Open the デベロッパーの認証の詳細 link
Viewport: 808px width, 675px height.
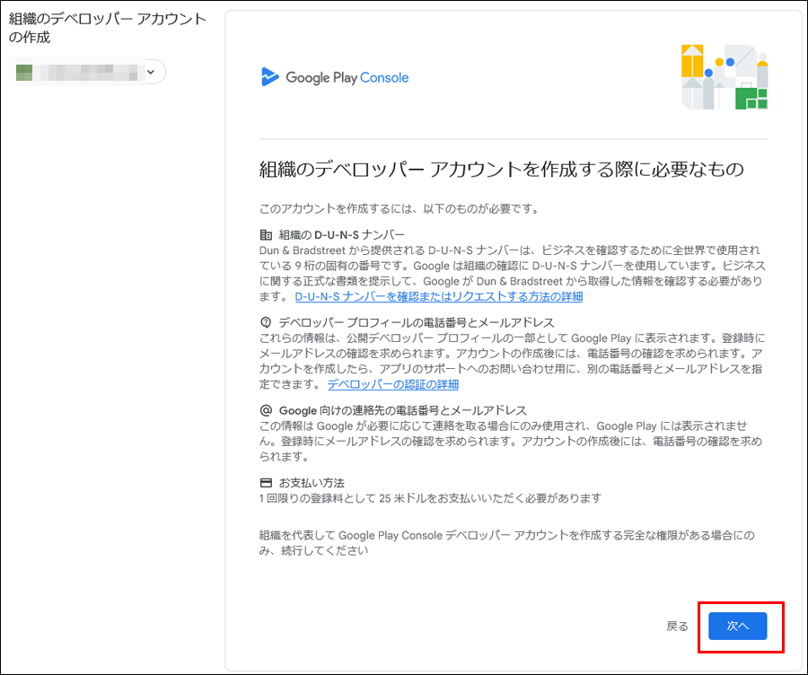tap(393, 384)
